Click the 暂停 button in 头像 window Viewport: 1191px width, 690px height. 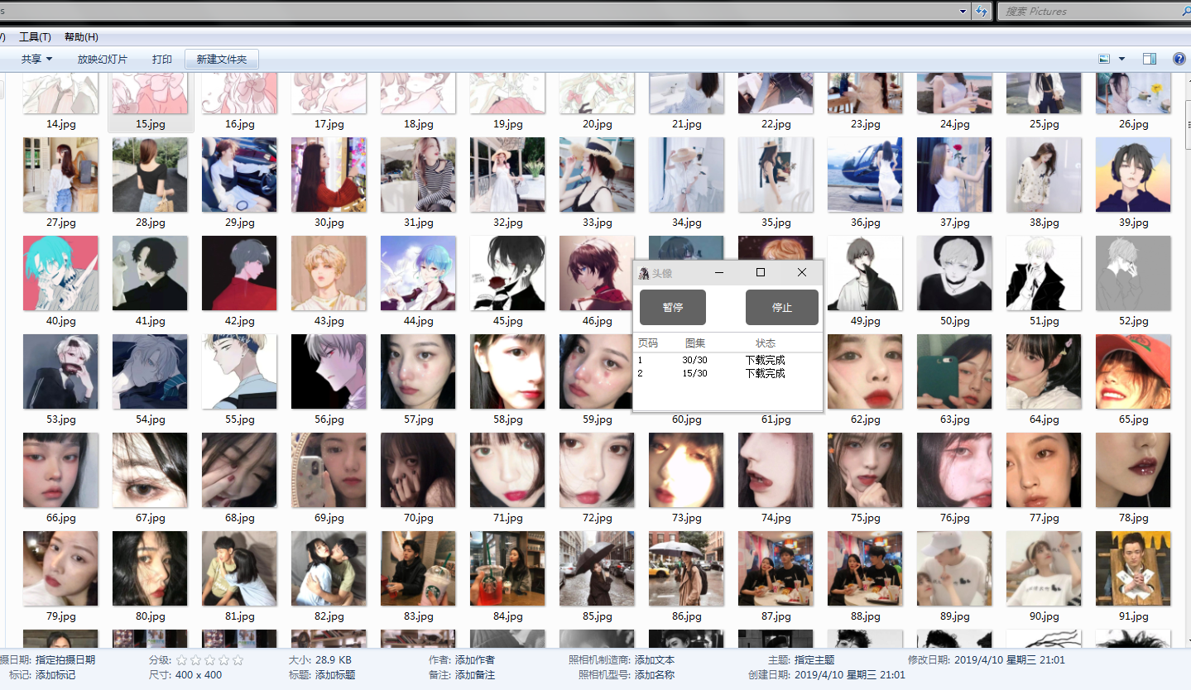tap(673, 307)
